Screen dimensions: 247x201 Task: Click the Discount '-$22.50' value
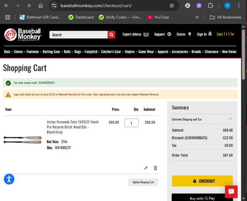[227, 138]
